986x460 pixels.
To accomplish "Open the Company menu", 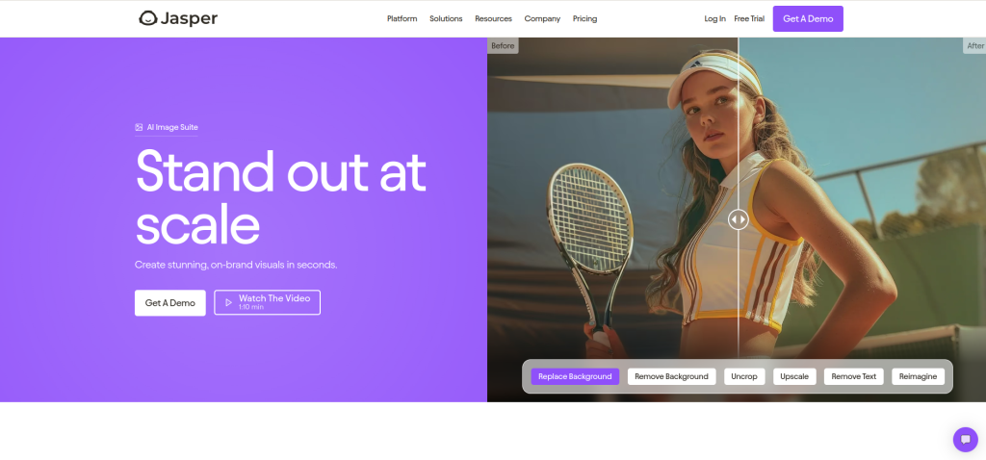I will pyautogui.click(x=542, y=19).
